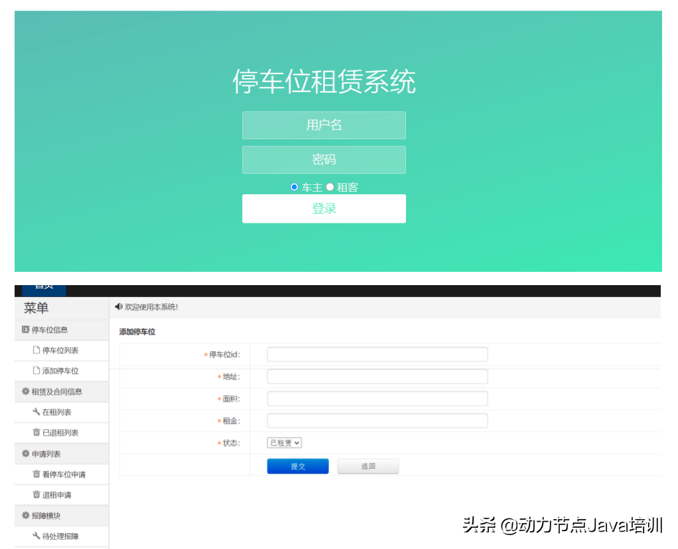Click the speaker icon beside the welcome message

[119, 306]
